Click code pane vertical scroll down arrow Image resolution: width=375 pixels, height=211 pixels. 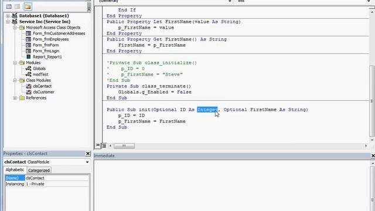pyautogui.click(x=372, y=139)
